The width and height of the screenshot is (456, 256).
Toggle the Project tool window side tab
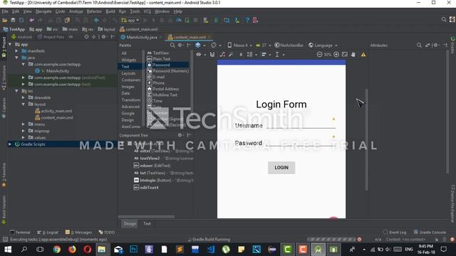click(4, 48)
